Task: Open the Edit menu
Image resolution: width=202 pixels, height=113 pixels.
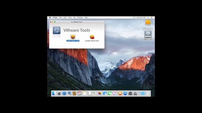Action: tap(65, 18)
